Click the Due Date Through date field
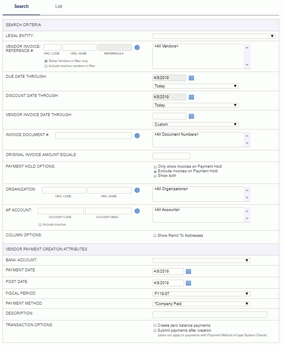Screen dimensions: 283x345 point(169,78)
